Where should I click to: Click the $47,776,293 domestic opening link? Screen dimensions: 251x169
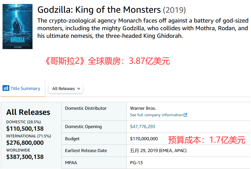point(142,126)
